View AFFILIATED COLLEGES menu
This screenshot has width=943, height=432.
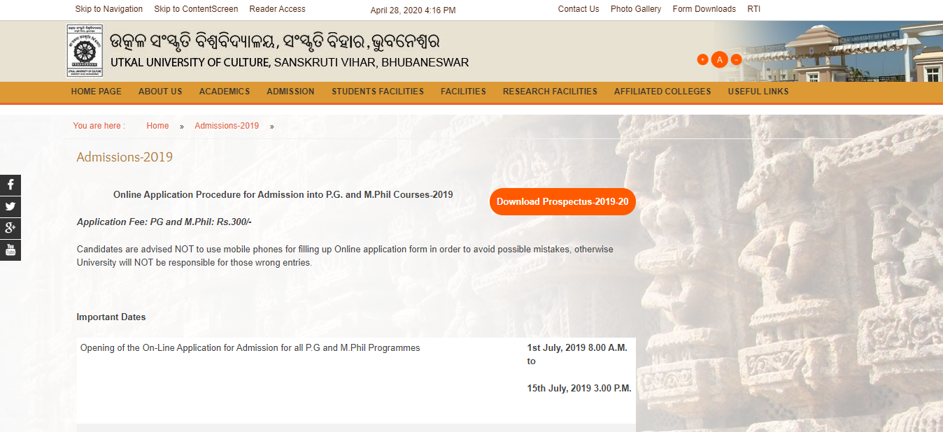tap(662, 91)
